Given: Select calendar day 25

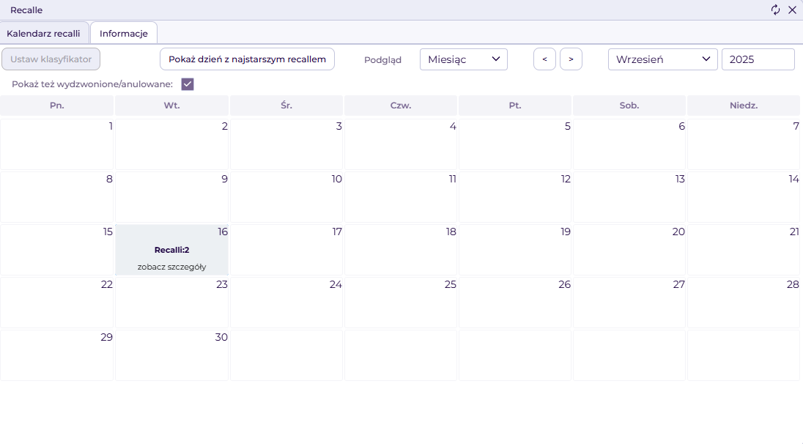Looking at the screenshot, I should pyautogui.click(x=401, y=303).
